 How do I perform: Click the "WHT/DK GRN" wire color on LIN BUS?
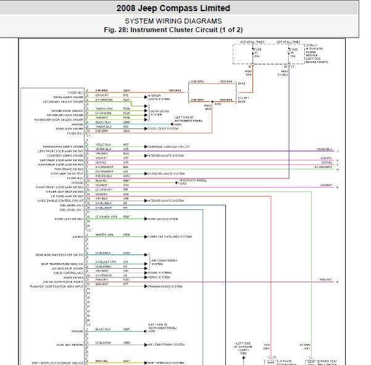pos(104,235)
